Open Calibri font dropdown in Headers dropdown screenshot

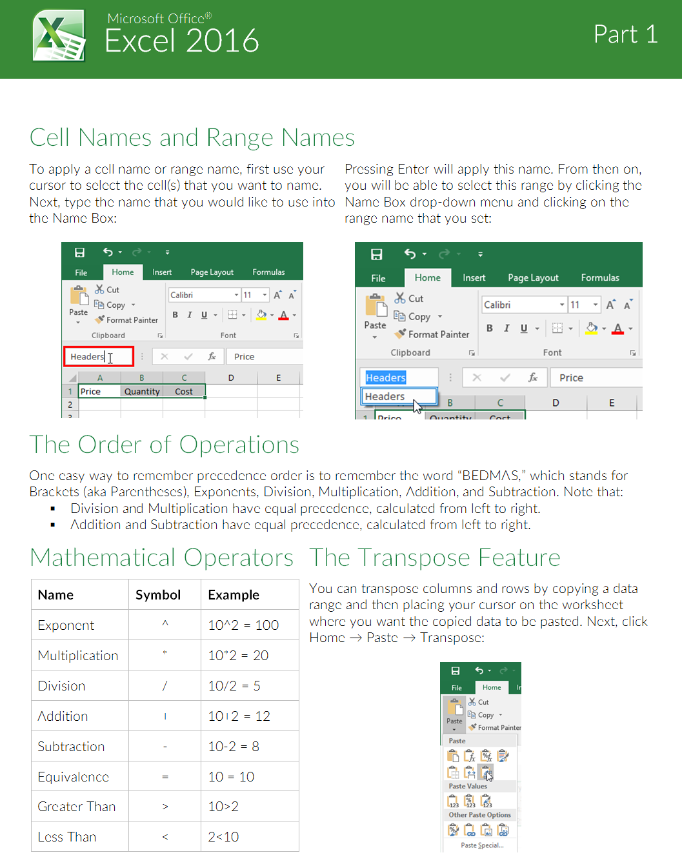coord(562,305)
